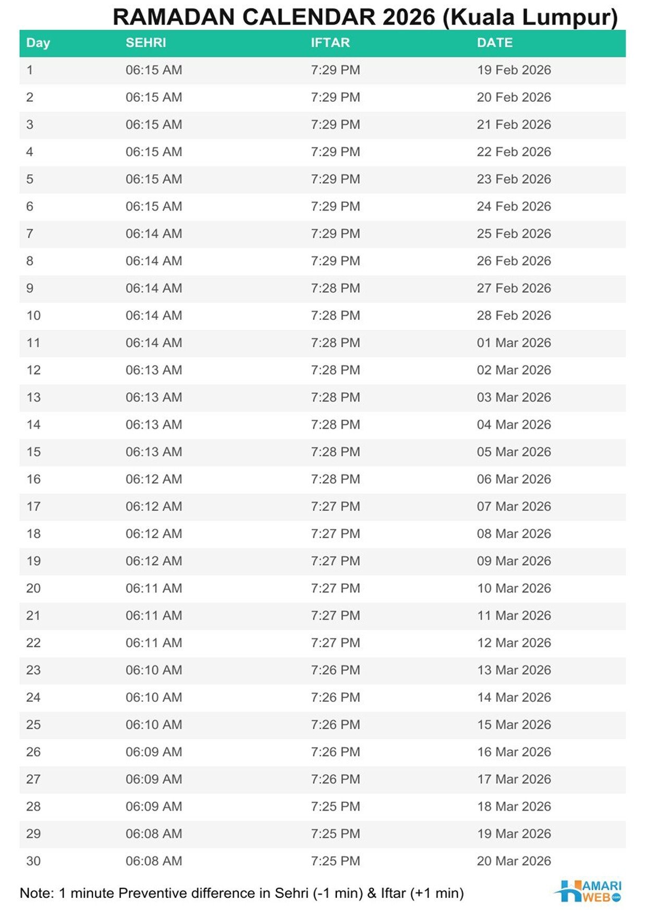This screenshot has width=647, height=915.
Task: Select the 19 Feb 2026 date cell
Action: [514, 70]
